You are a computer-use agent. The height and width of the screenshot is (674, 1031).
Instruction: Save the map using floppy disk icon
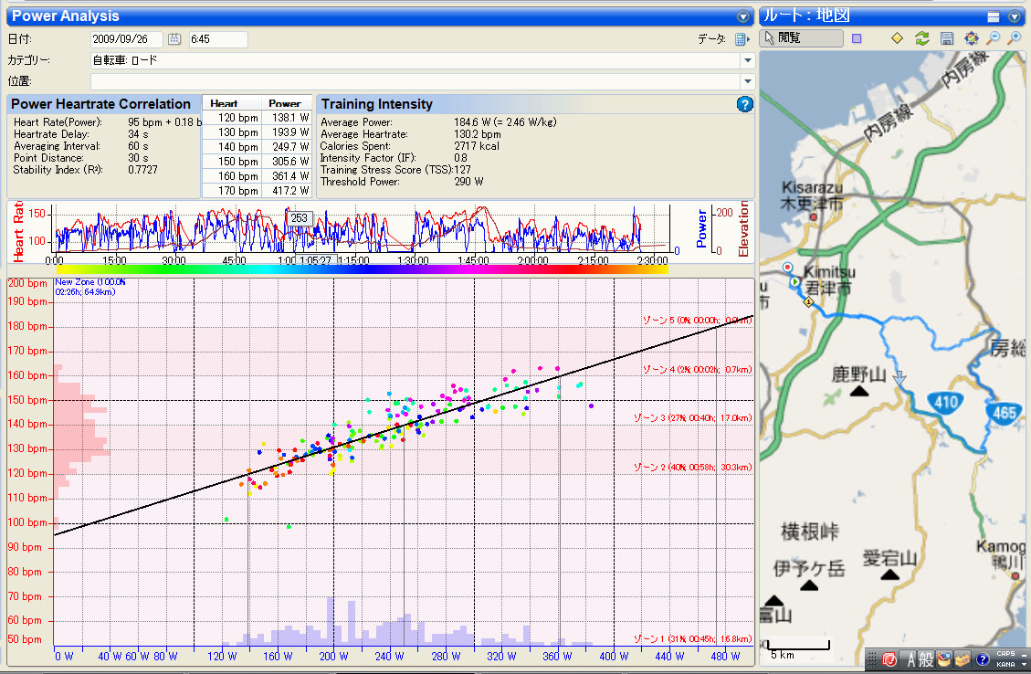pos(947,38)
